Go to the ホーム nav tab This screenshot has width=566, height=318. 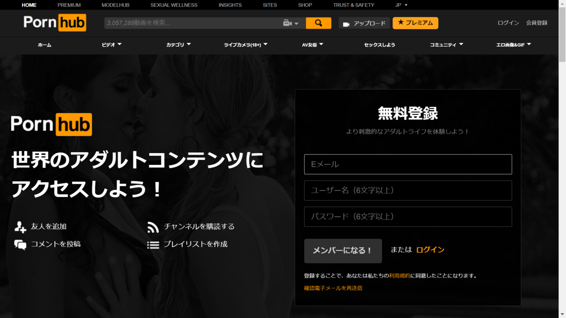tap(44, 45)
